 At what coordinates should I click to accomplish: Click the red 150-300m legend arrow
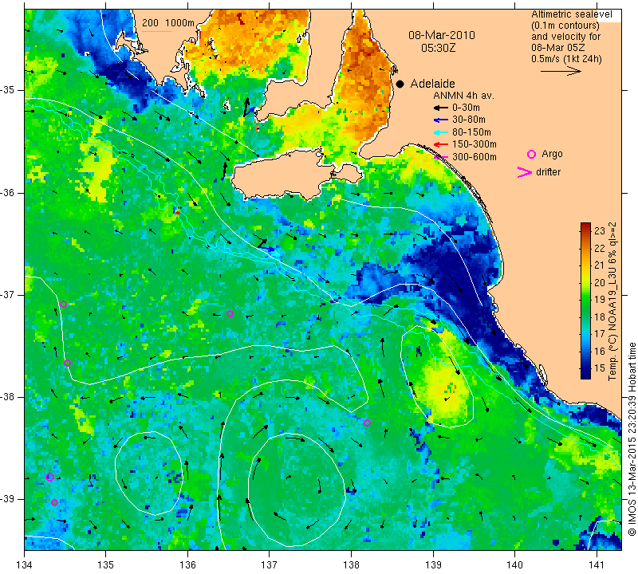coord(441,144)
